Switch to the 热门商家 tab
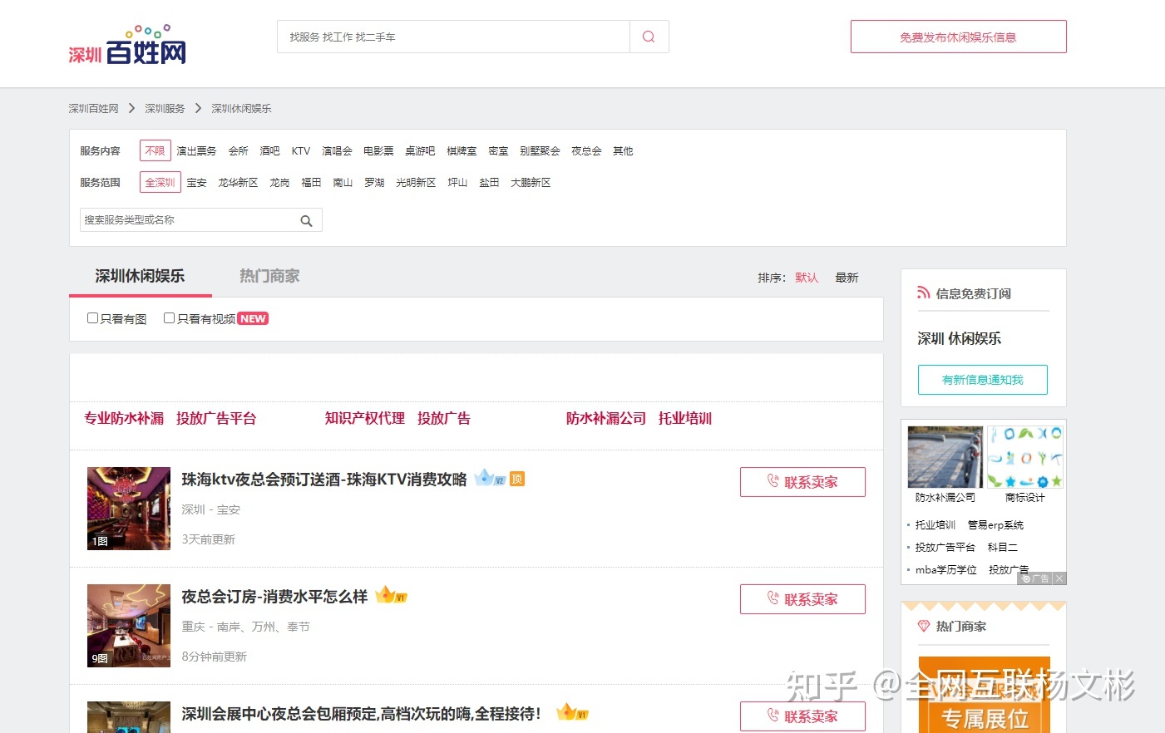Image resolution: width=1165 pixels, height=733 pixels. pos(269,276)
